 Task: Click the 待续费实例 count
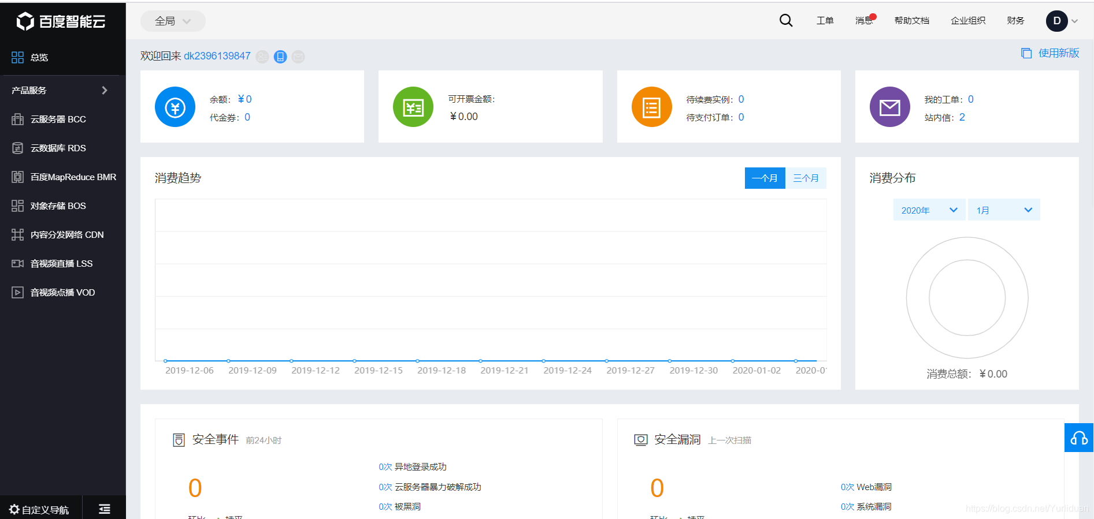click(741, 99)
